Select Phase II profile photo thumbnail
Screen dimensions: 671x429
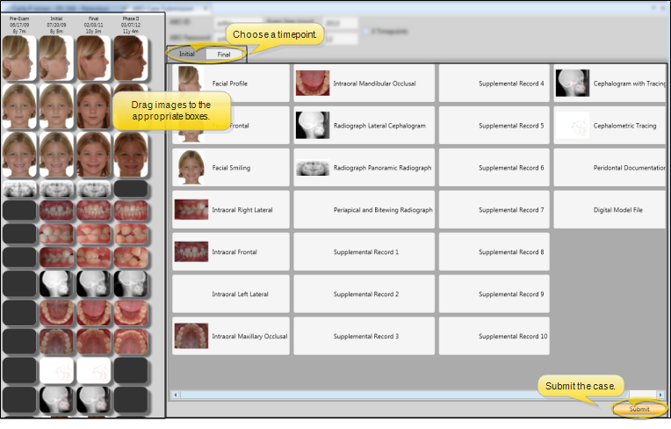(x=130, y=57)
